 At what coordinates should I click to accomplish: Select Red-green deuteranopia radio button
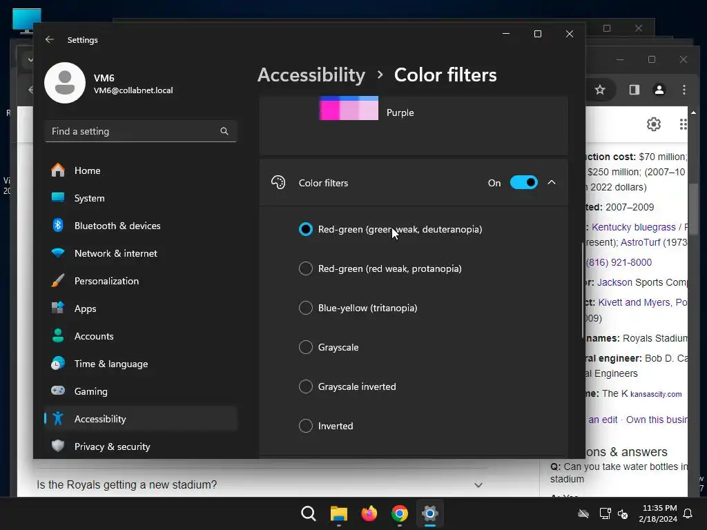tap(306, 229)
